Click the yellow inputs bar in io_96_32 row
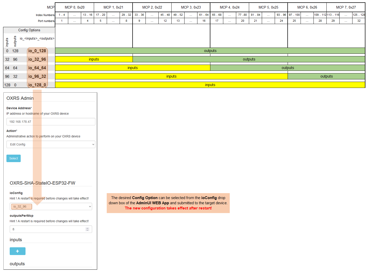The width and height of the screenshot is (368, 272). click(x=171, y=76)
